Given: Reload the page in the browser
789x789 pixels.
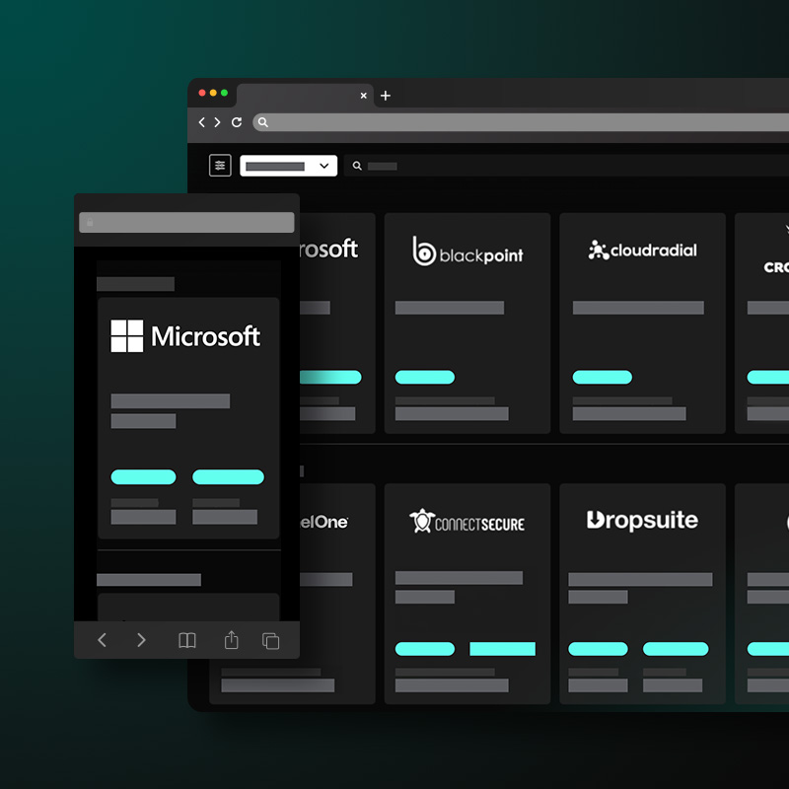Looking at the screenshot, I should 237,122.
